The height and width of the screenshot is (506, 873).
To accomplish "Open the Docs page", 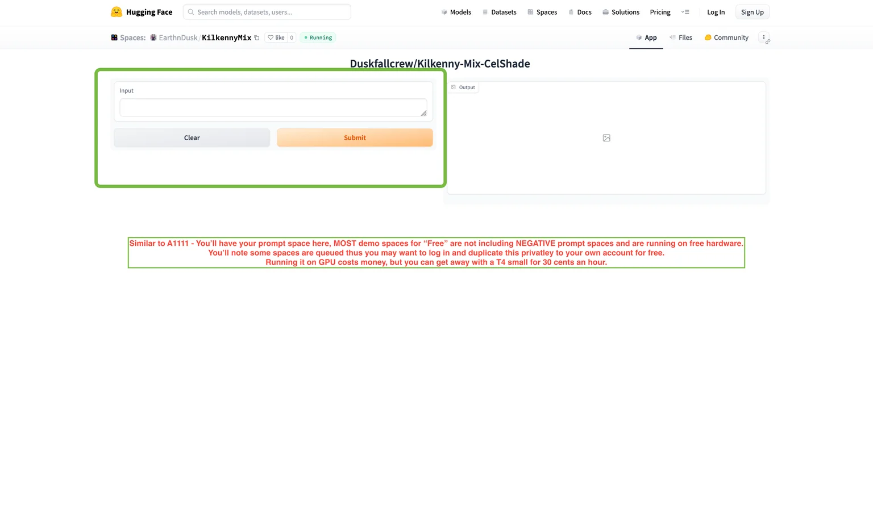I will (x=580, y=12).
